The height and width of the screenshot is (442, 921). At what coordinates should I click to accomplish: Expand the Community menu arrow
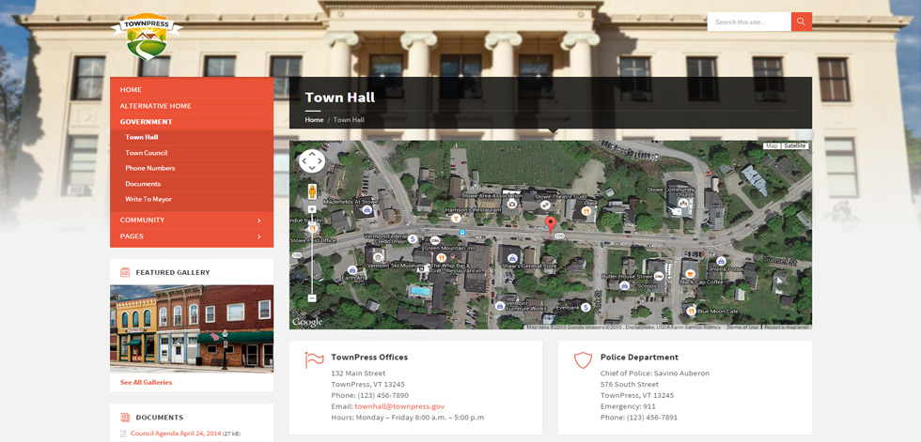(259, 221)
